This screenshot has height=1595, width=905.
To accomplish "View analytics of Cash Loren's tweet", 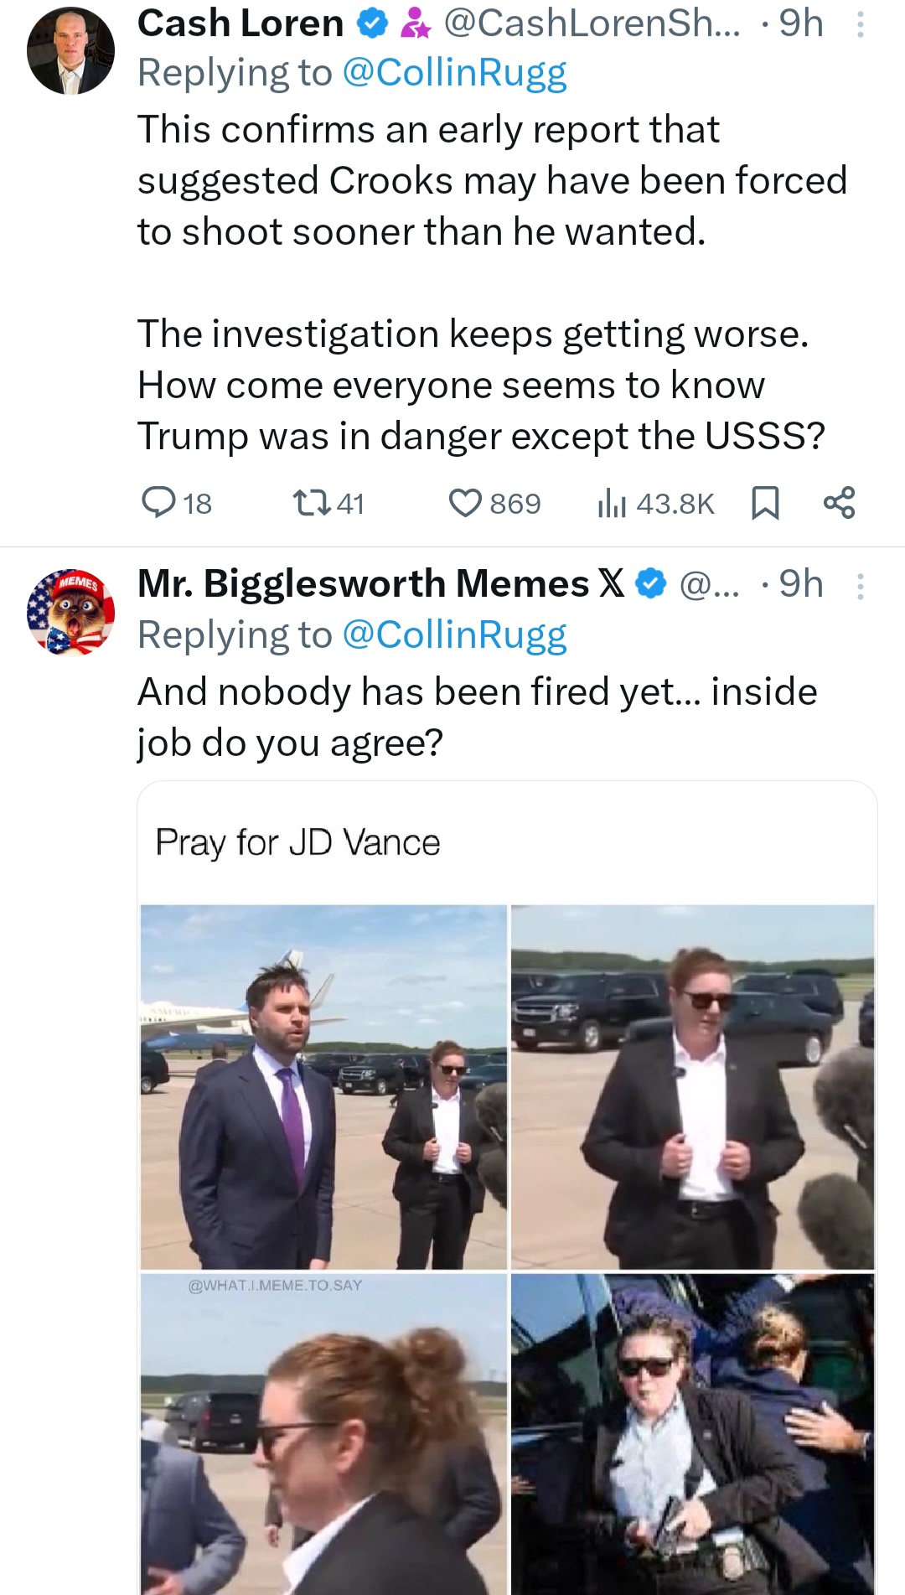I will tap(613, 504).
